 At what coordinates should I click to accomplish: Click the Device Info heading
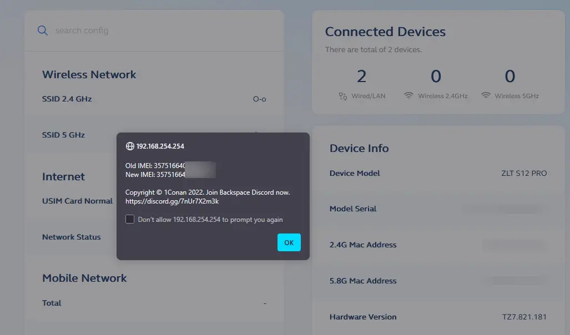359,148
